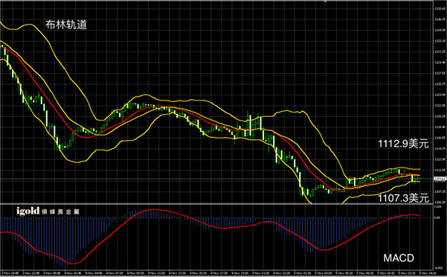Click the 1112.9美元 price annotation

[403, 144]
